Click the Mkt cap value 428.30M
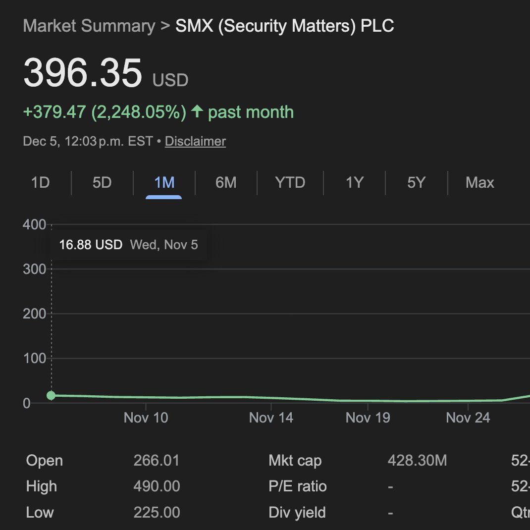The height and width of the screenshot is (530, 530). pos(417,461)
